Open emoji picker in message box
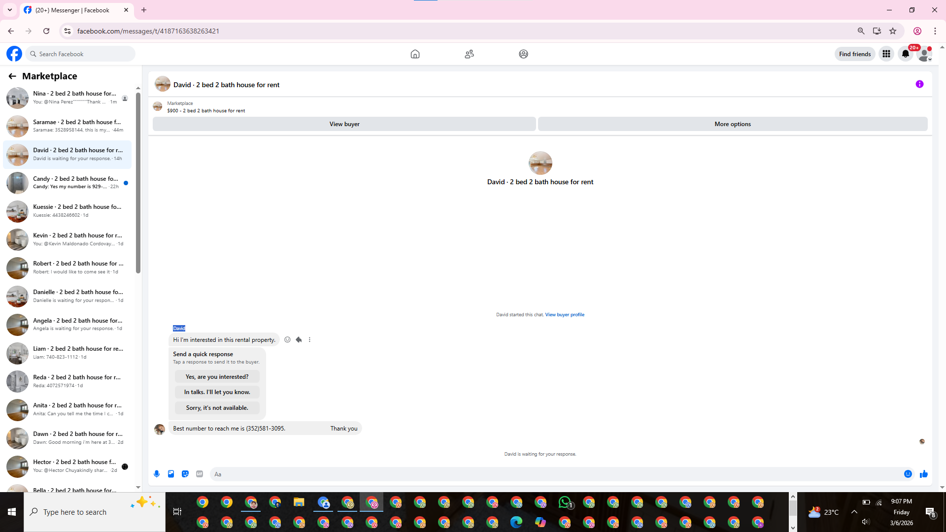This screenshot has height=532, width=946. pos(908,474)
